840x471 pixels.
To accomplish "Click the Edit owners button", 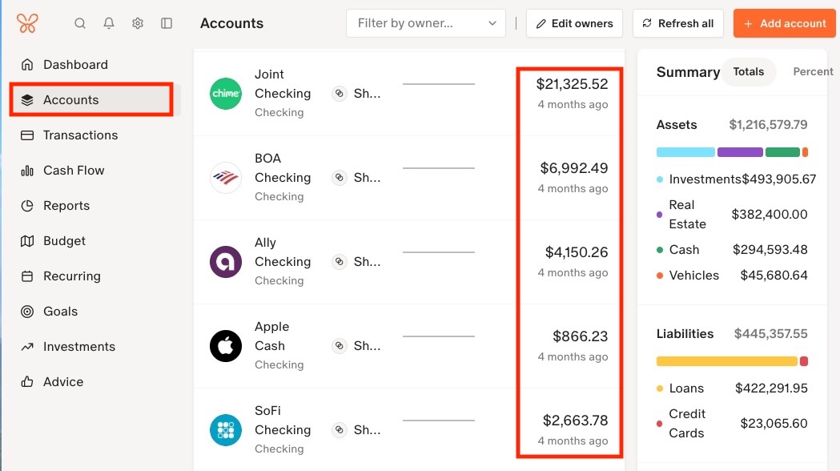I will 574,23.
